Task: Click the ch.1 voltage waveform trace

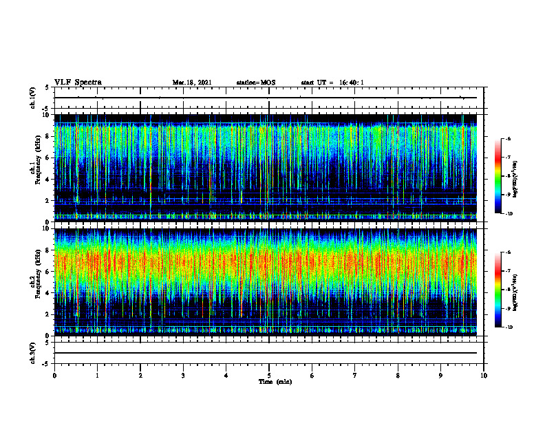Action: 266,98
